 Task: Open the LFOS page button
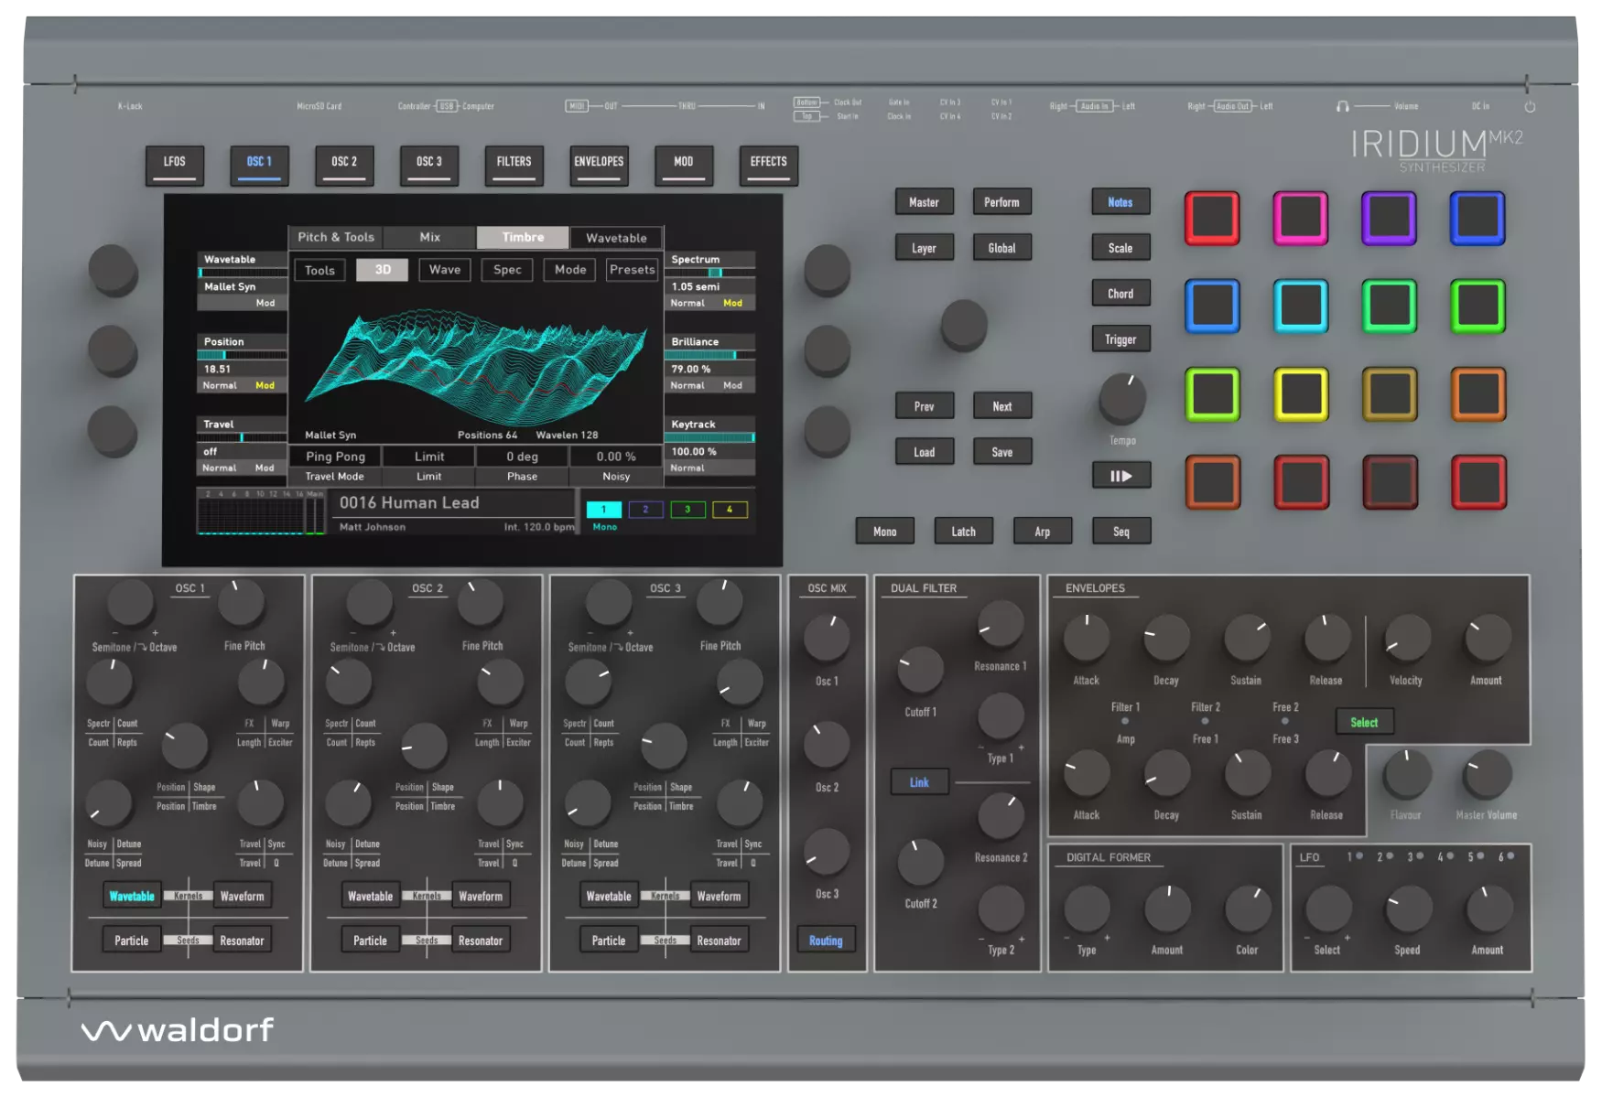pyautogui.click(x=174, y=165)
